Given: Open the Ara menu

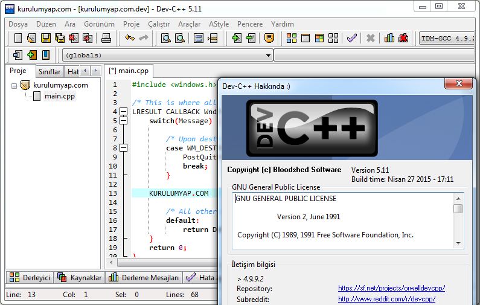Looking at the screenshot, I should pos(70,24).
